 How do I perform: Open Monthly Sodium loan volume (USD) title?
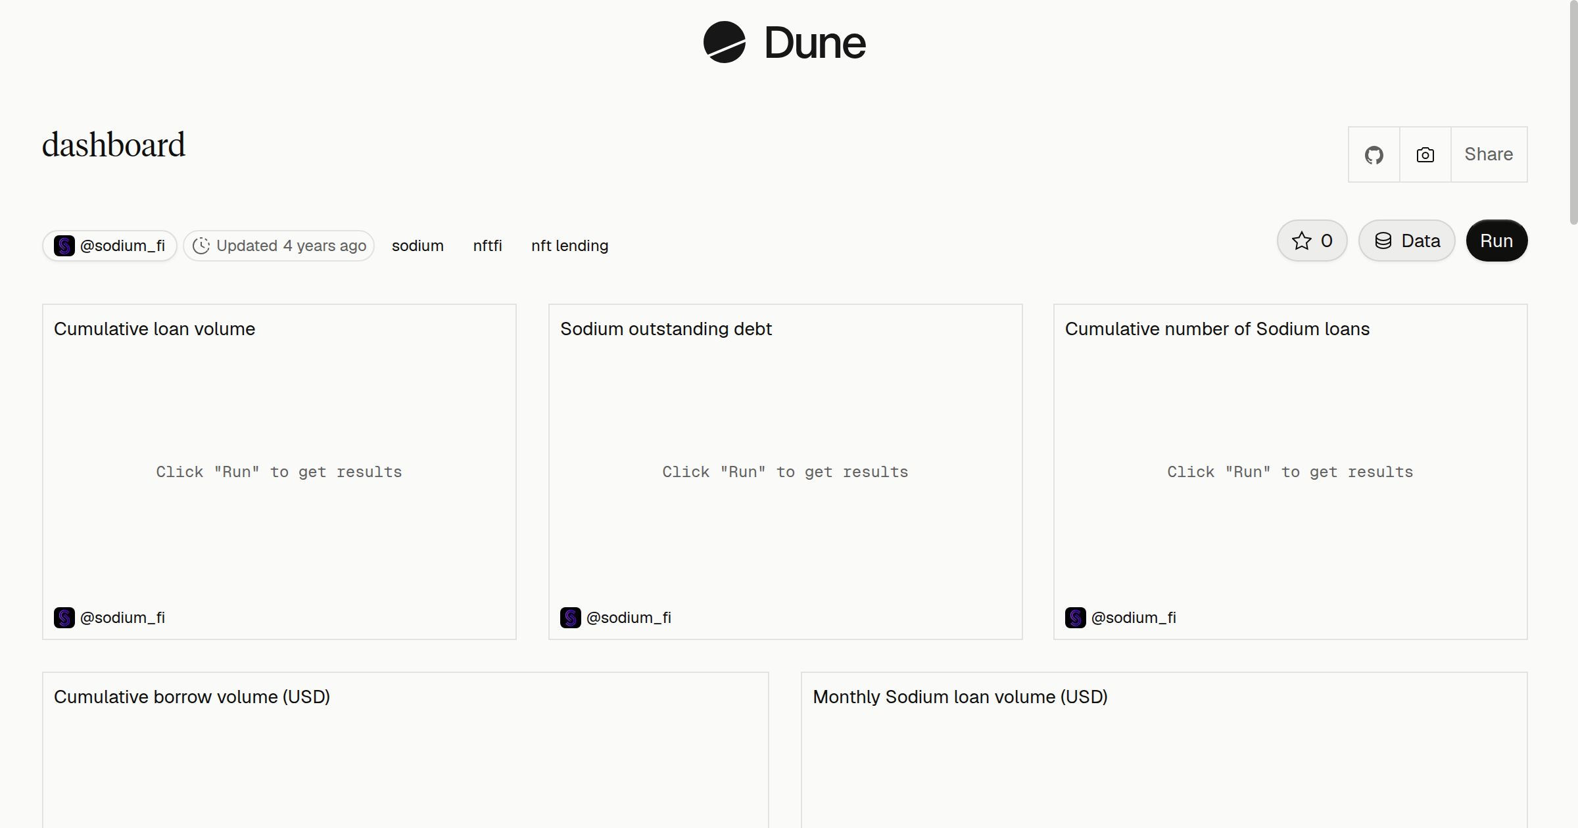960,697
